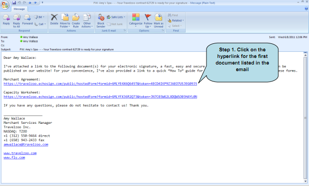Image resolution: width=309 pixels, height=186 pixels.
Task: Restore down the message window
Action: click(302, 2)
